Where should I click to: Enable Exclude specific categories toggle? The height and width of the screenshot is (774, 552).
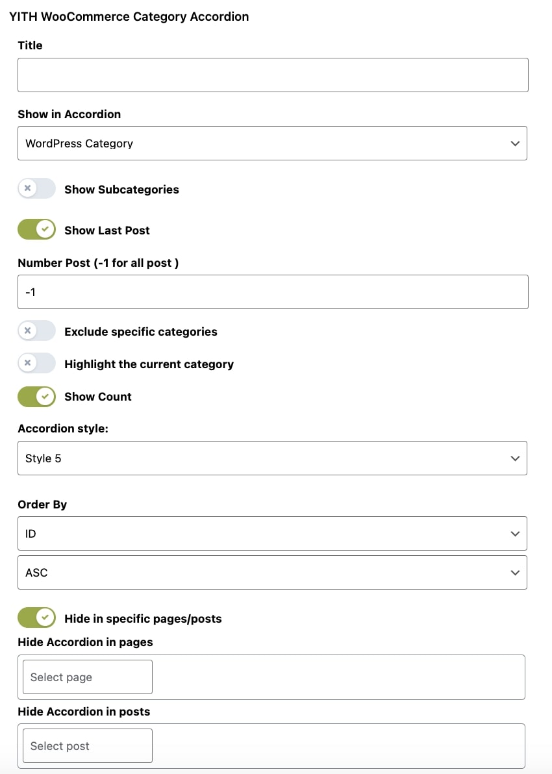pos(36,331)
